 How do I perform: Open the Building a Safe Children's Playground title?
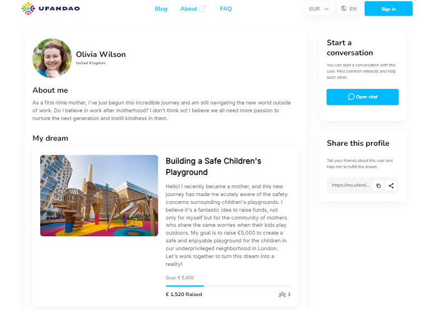pos(213,166)
